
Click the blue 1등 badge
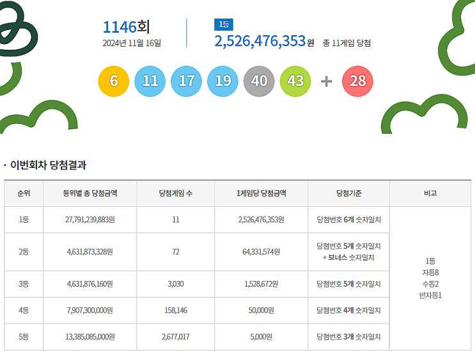coord(224,24)
